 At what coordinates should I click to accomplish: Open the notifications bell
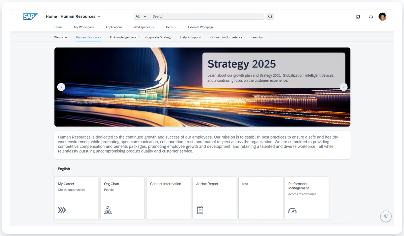point(371,17)
